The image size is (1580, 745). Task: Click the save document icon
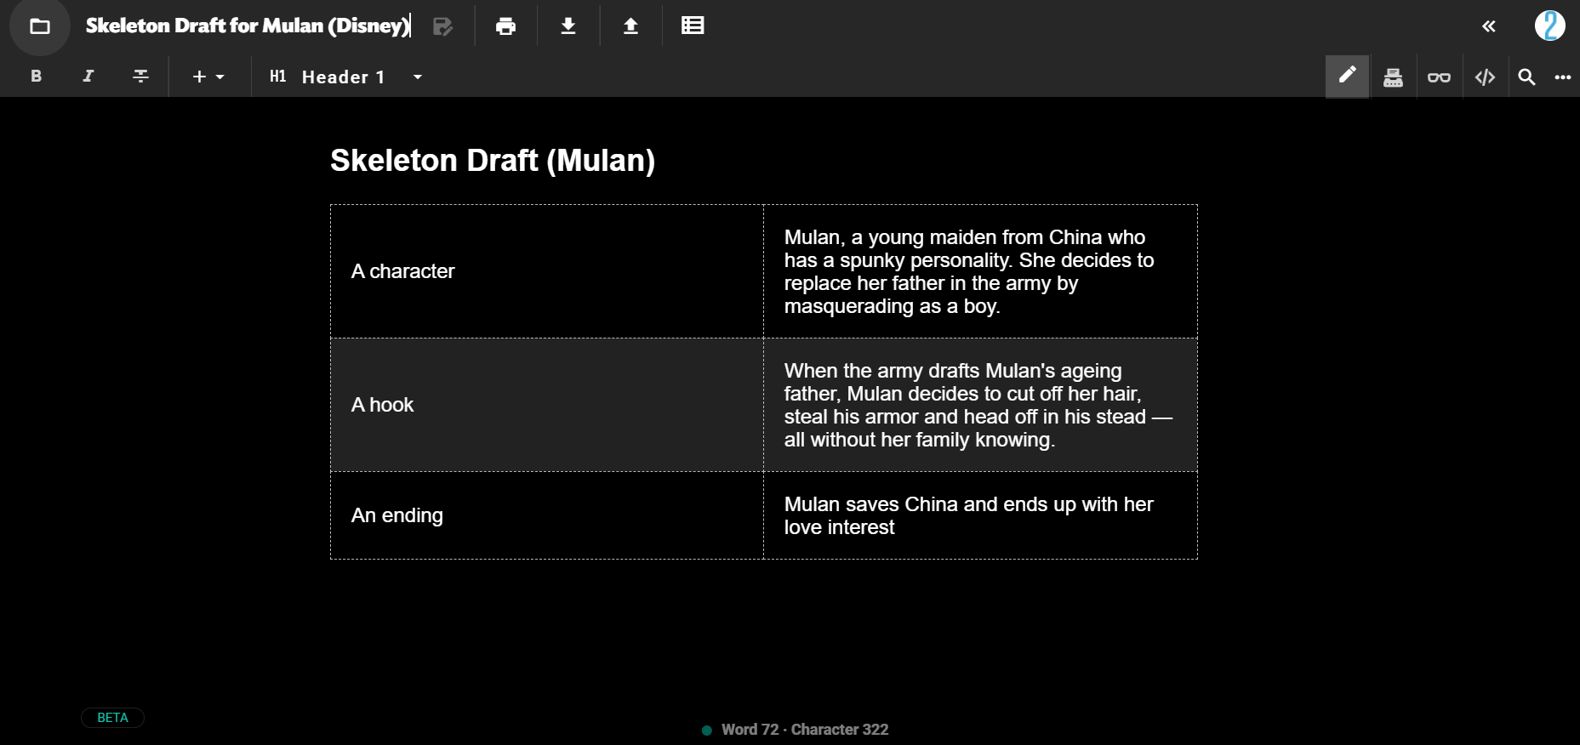coord(442,26)
